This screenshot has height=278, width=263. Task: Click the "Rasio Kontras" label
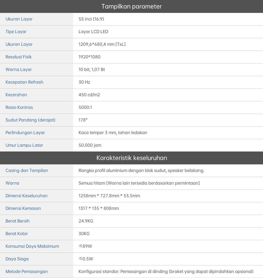[x=19, y=107]
